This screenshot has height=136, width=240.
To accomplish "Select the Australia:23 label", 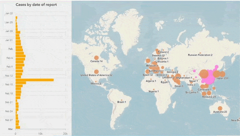I will [x=220, y=112].
